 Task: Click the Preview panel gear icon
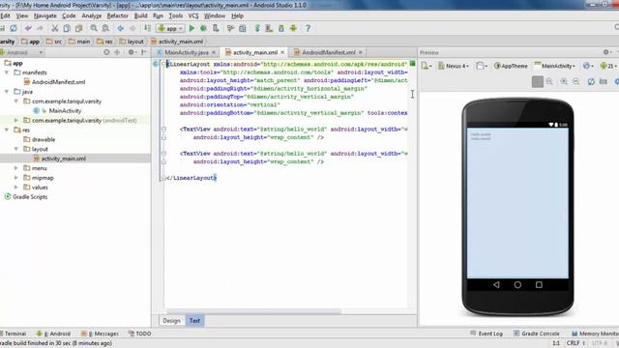coord(607,52)
